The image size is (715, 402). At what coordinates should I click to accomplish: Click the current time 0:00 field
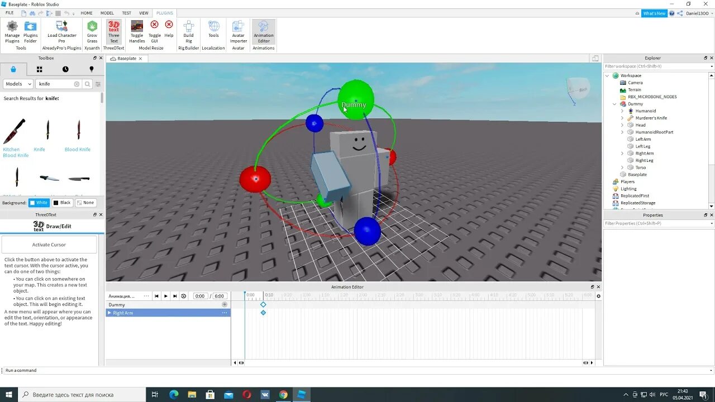click(199, 296)
